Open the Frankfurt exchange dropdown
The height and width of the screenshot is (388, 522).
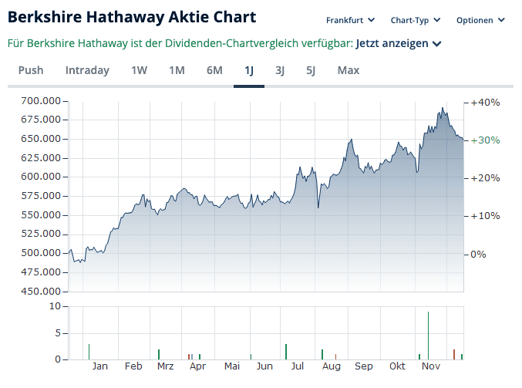(x=350, y=20)
